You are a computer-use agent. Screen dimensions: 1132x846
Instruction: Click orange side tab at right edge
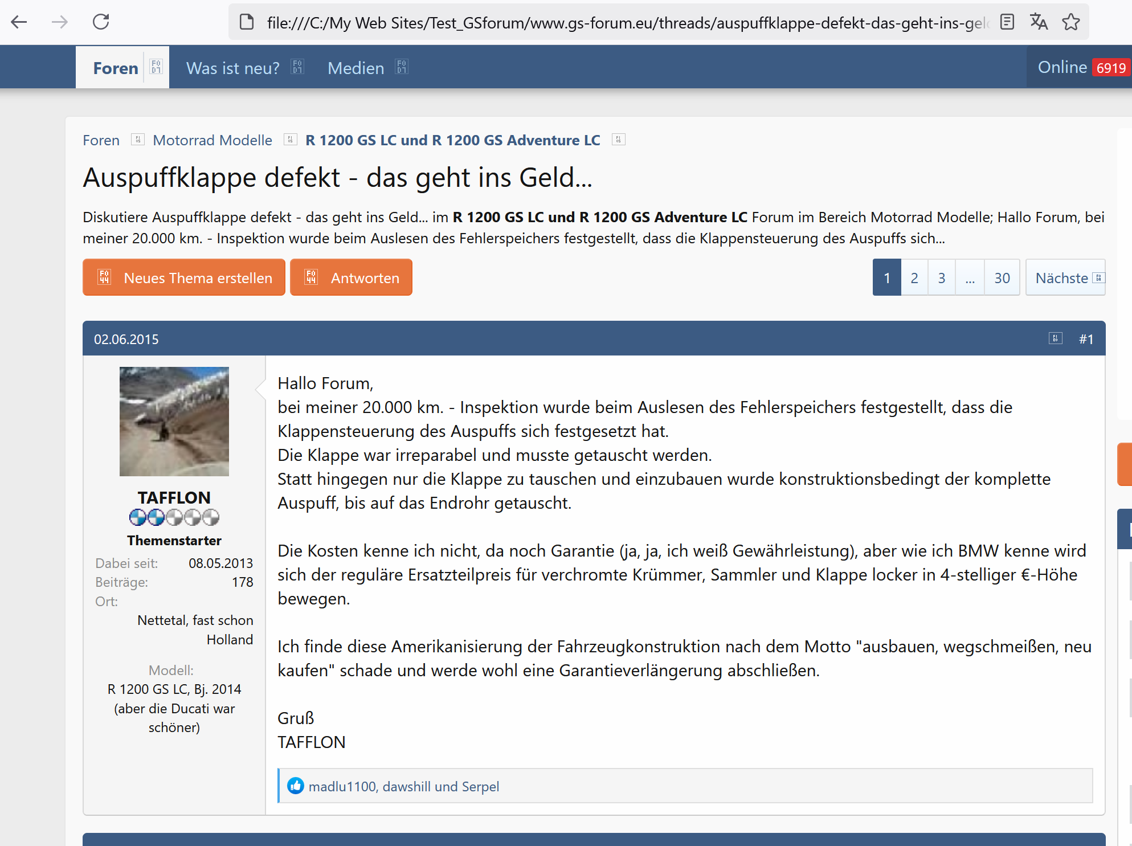tap(1125, 464)
